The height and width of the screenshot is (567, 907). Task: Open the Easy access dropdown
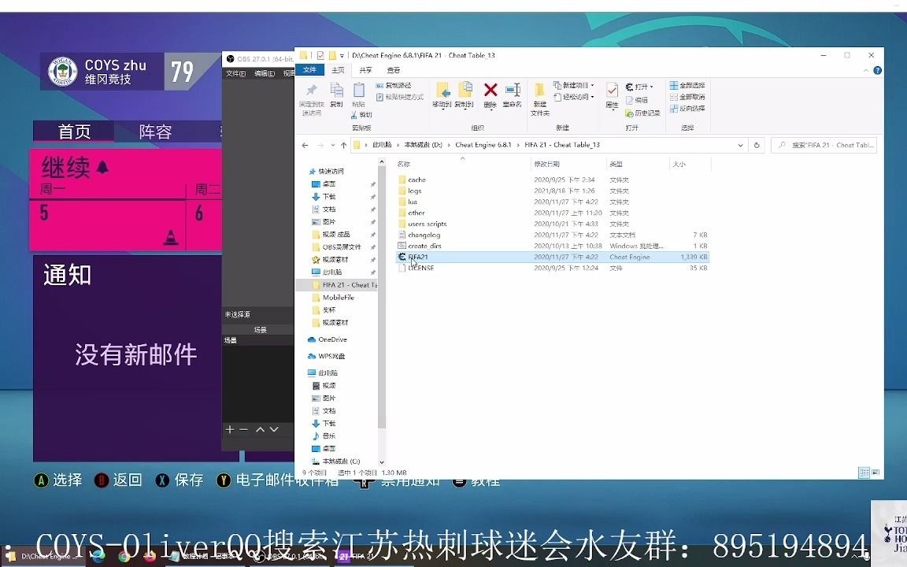[574, 97]
